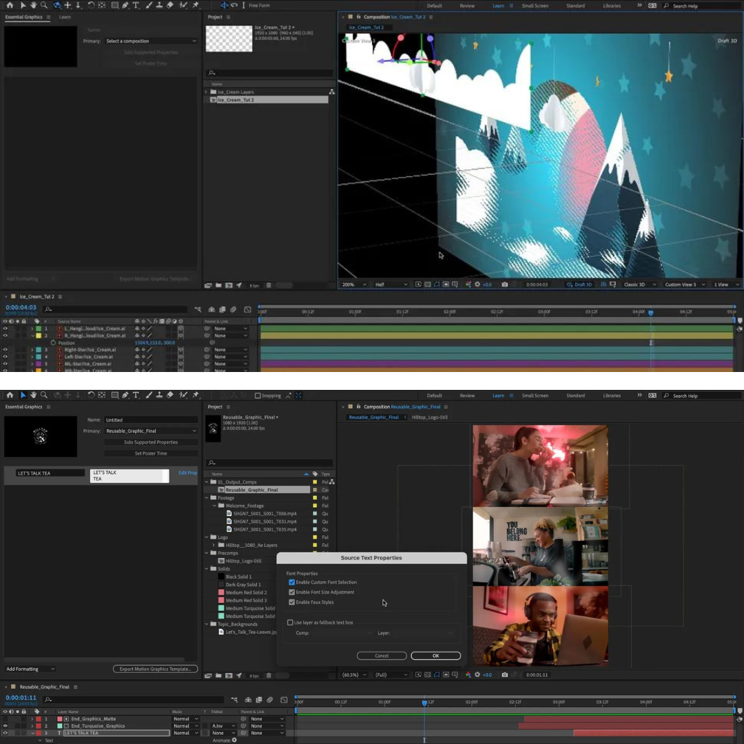This screenshot has width=744, height=744.
Task: Click the LET'S TALK TEA text field
Action: (127, 475)
